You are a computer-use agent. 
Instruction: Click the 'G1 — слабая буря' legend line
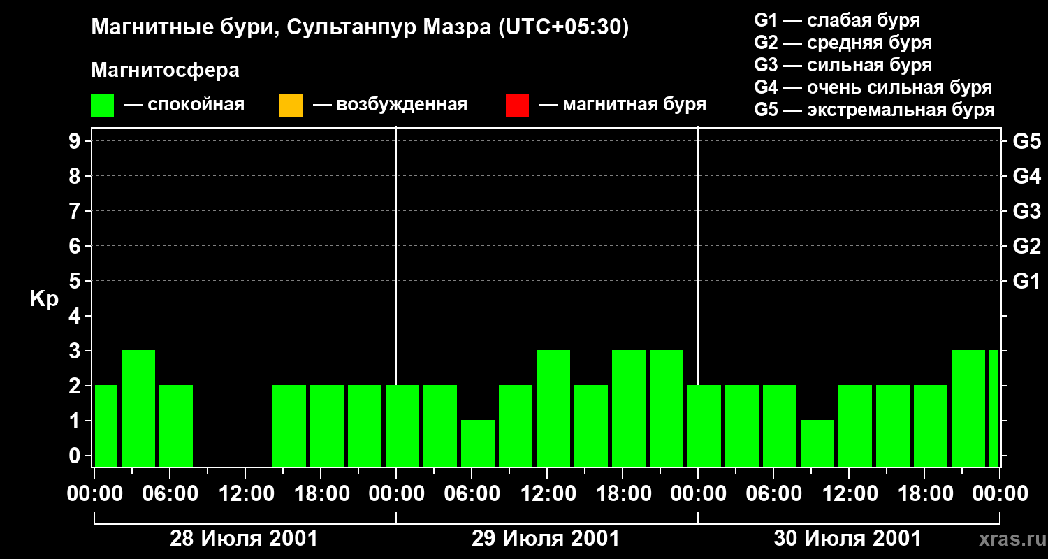tap(837, 20)
